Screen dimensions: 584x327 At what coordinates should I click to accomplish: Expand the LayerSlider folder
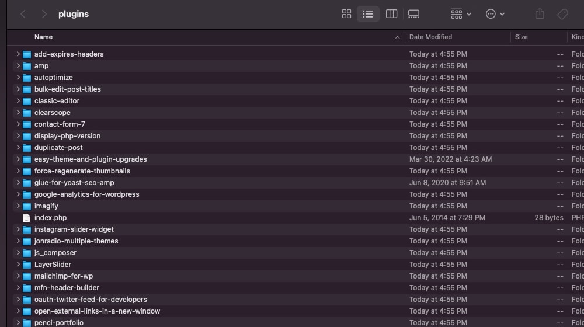18,265
